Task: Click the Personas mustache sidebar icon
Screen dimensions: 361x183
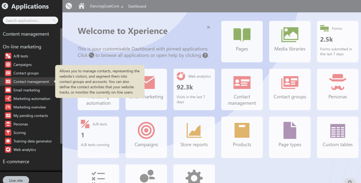Action: (8, 124)
